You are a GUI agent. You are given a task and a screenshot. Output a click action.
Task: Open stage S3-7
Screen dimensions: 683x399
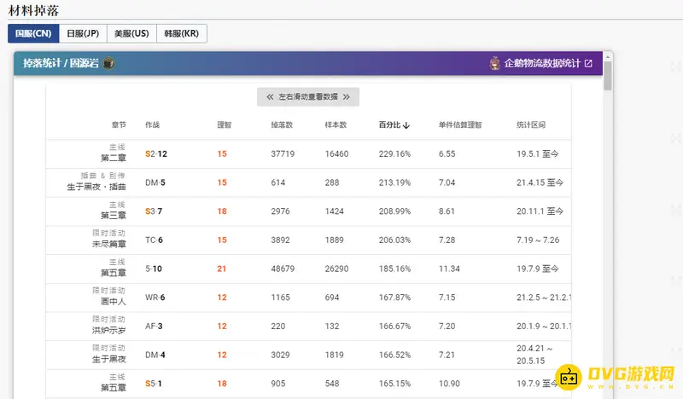[x=154, y=211]
